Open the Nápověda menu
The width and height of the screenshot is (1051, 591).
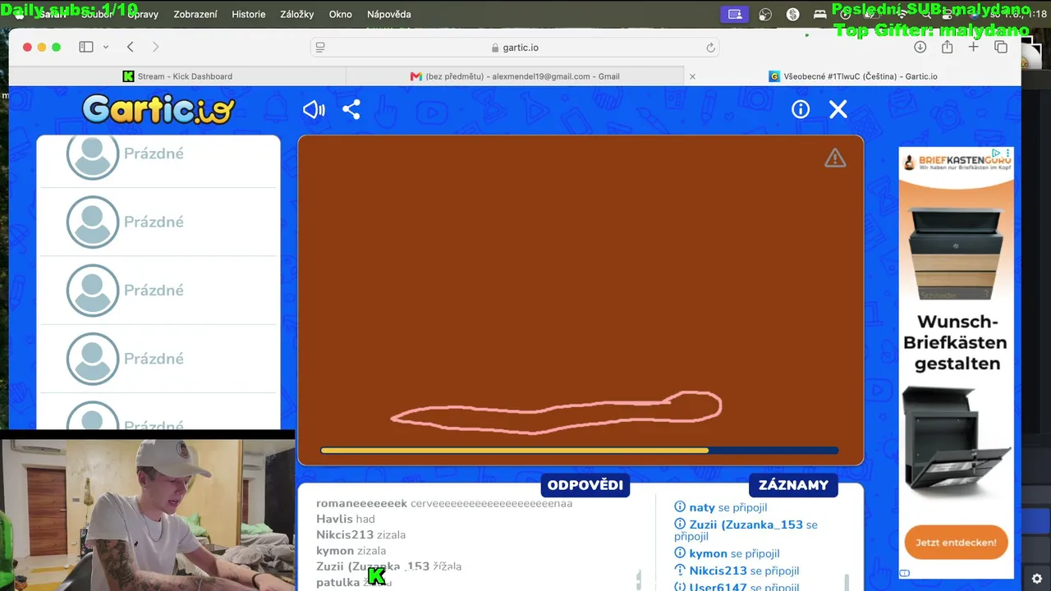point(389,14)
